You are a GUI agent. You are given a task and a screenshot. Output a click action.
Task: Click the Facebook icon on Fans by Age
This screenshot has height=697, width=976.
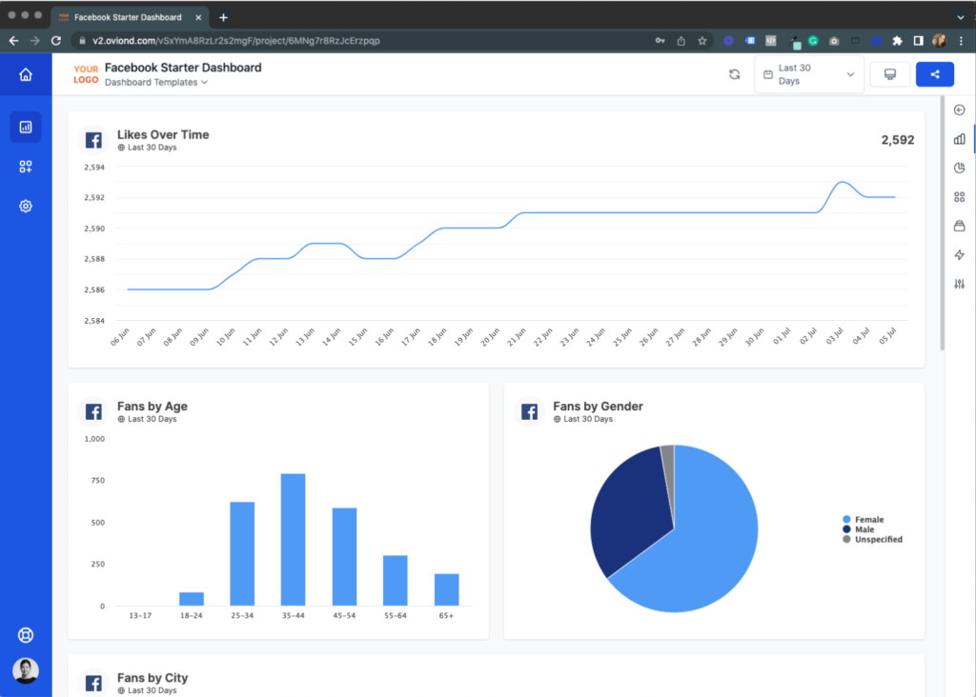tap(94, 411)
